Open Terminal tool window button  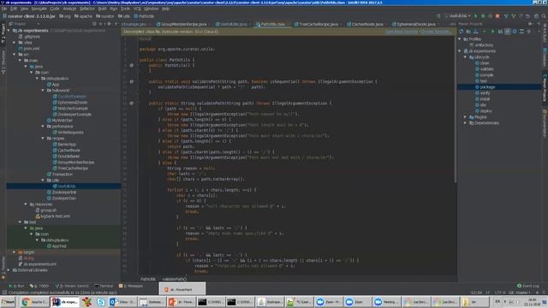tap(104, 286)
